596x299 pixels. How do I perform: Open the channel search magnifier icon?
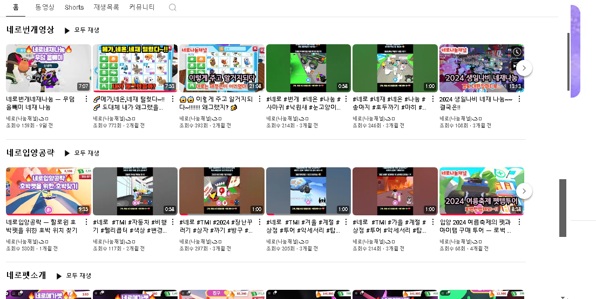click(173, 8)
